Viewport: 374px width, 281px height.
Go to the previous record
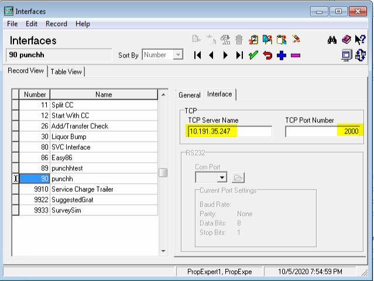coord(211,56)
